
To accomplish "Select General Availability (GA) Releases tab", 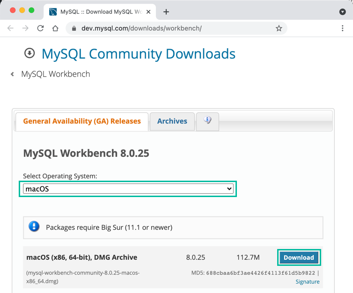I will [82, 121].
